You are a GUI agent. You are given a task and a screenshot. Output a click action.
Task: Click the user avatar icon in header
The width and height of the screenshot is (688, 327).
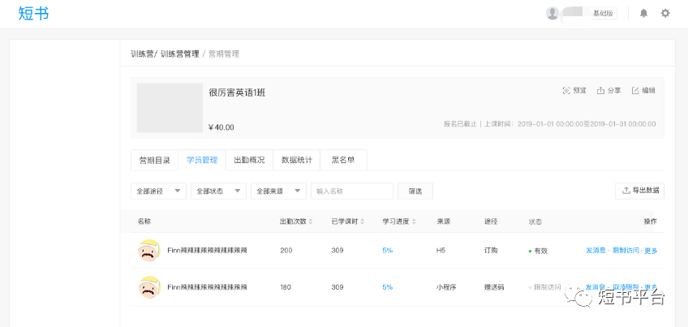pos(553,13)
